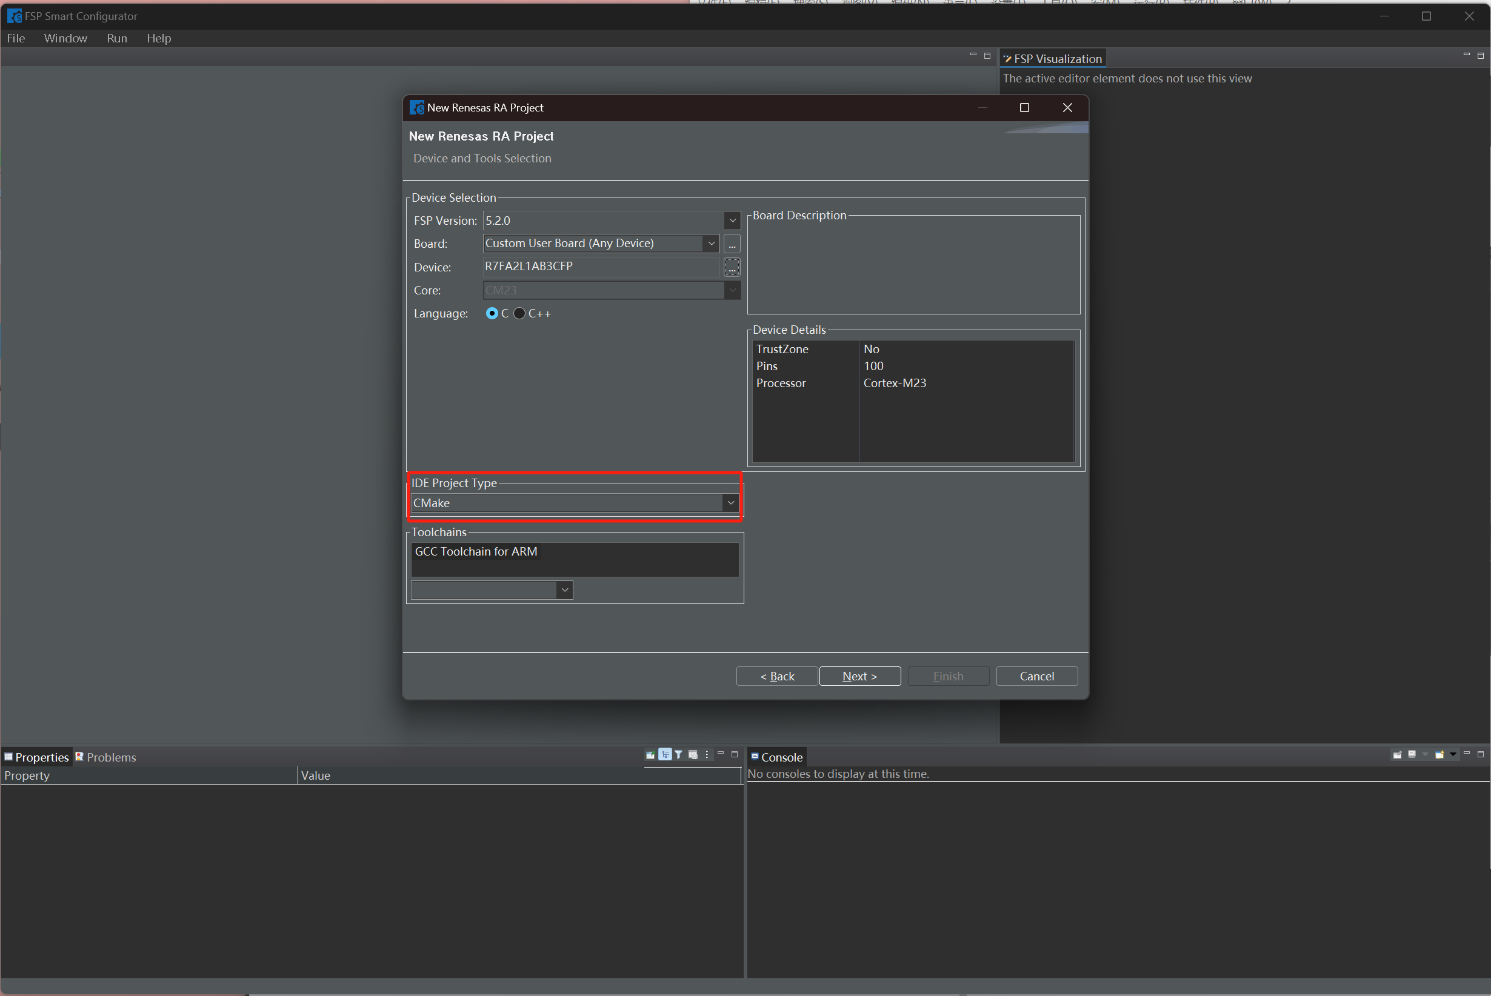Click the Pins row in Device Details

tap(913, 366)
